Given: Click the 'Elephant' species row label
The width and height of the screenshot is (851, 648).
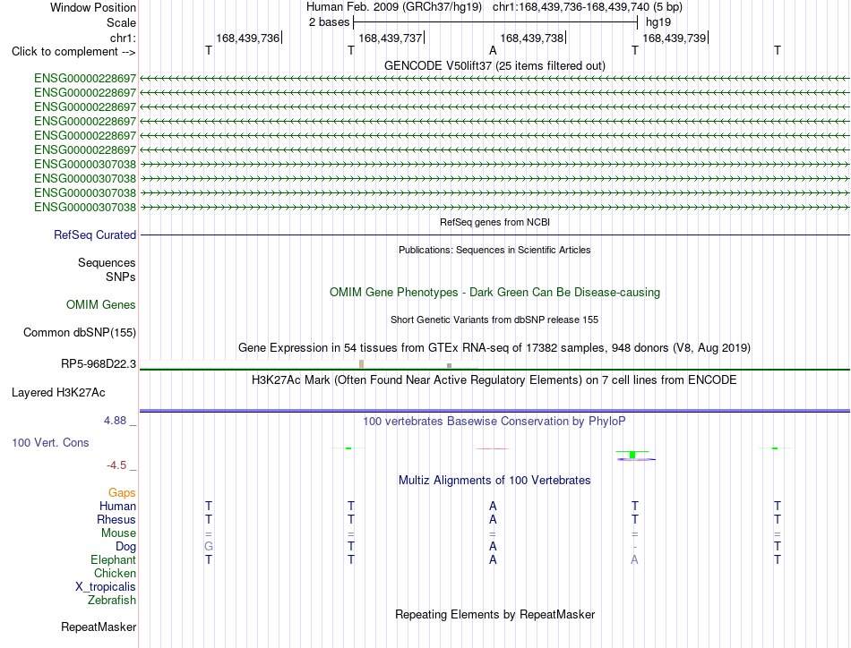Looking at the screenshot, I should (x=113, y=559).
